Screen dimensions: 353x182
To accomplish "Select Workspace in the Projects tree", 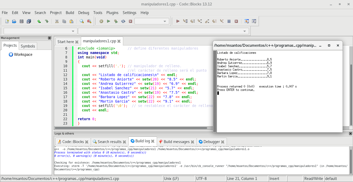I will (23, 55).
